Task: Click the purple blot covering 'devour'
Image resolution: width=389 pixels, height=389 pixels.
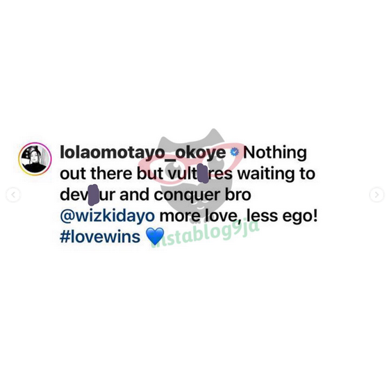Action: point(93,195)
